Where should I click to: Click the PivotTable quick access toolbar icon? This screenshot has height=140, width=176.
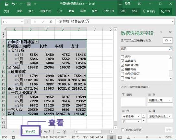tap(29, 4)
